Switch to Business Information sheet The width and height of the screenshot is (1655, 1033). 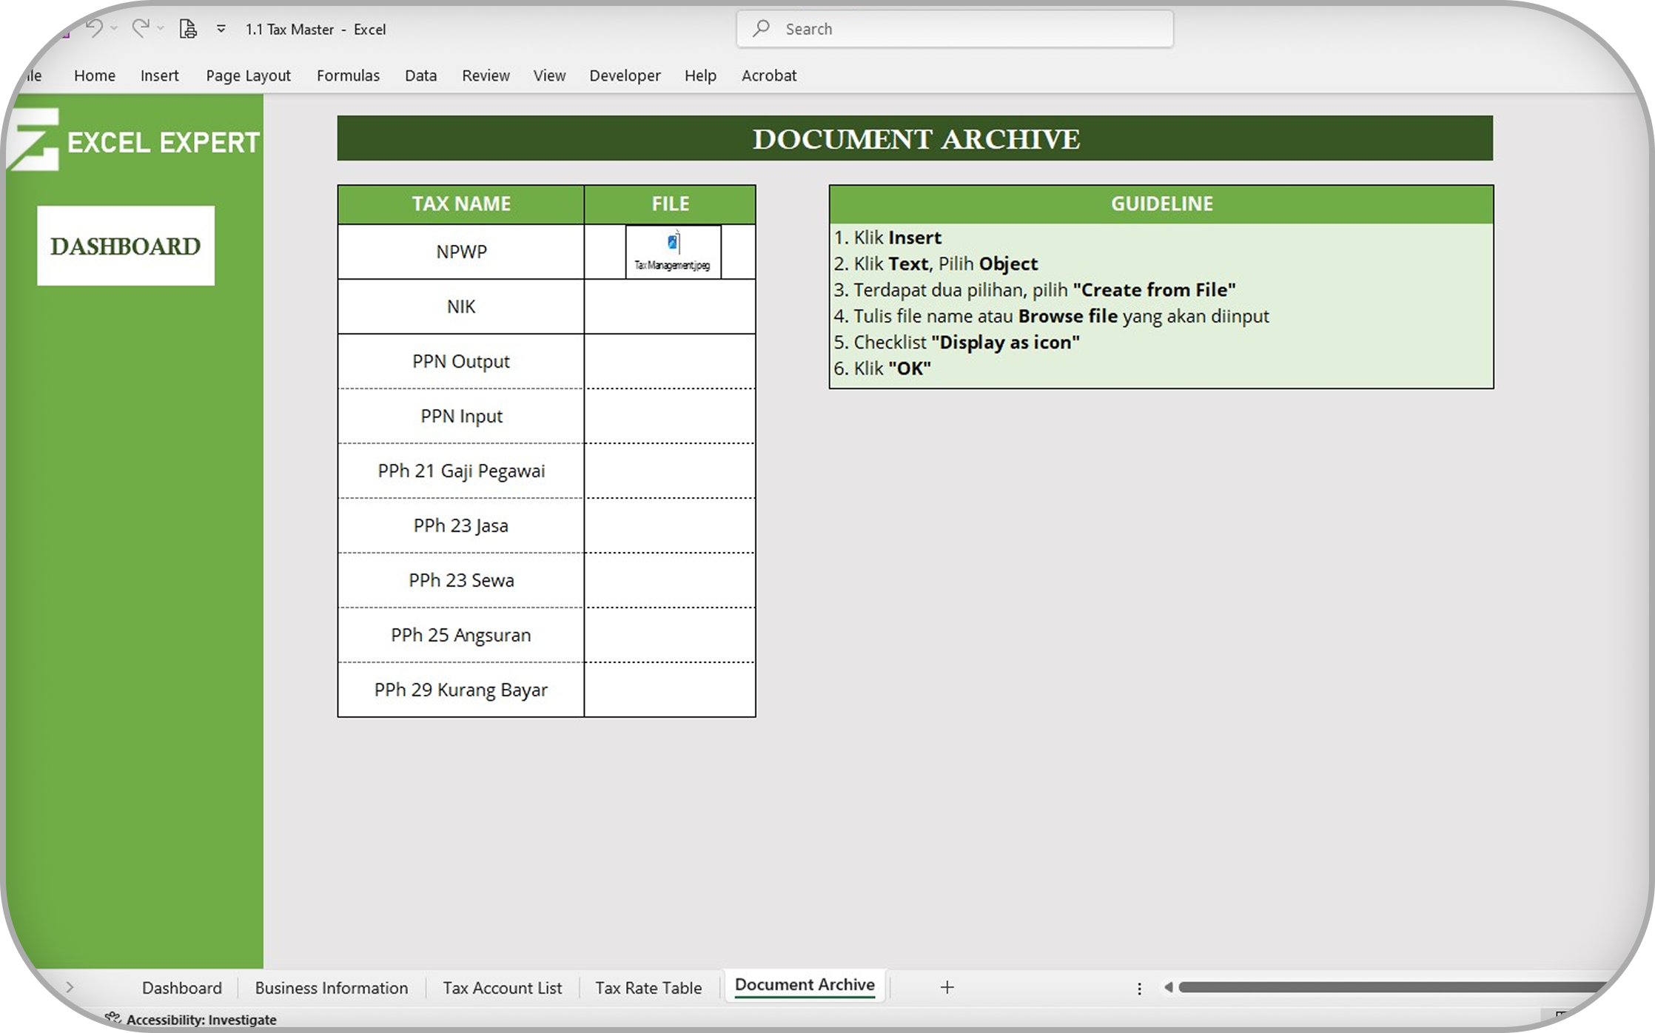pyautogui.click(x=331, y=988)
